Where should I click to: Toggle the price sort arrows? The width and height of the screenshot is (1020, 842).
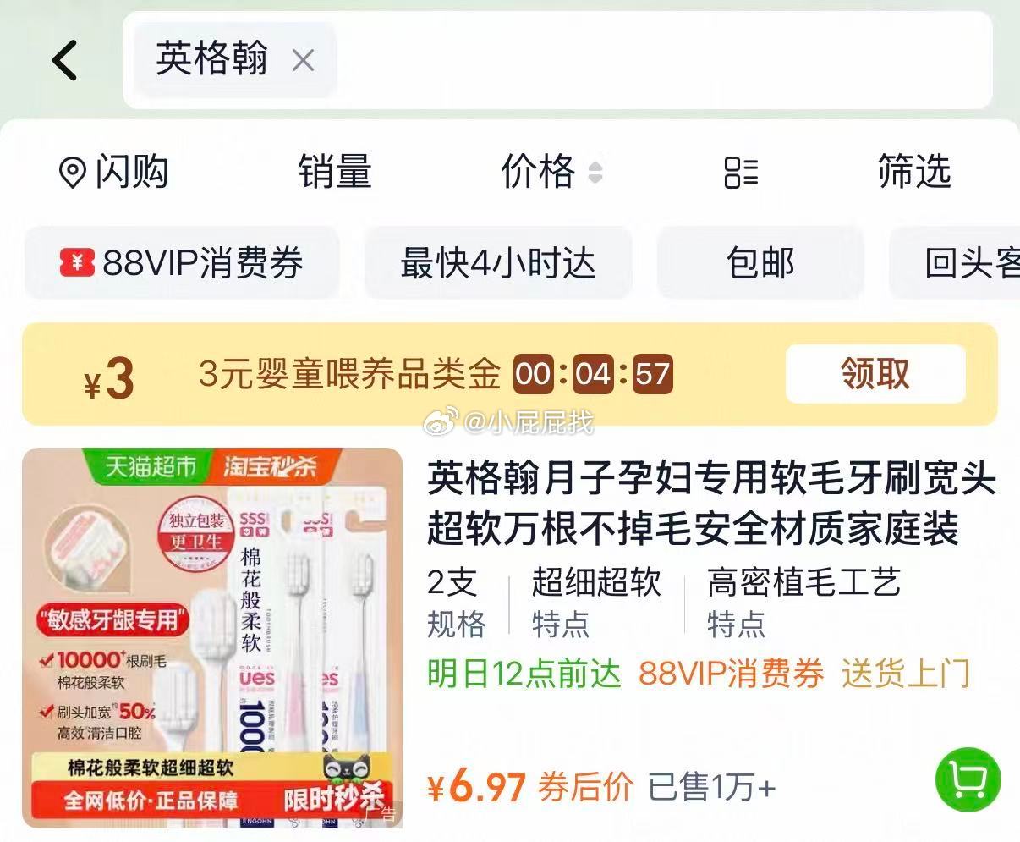595,173
